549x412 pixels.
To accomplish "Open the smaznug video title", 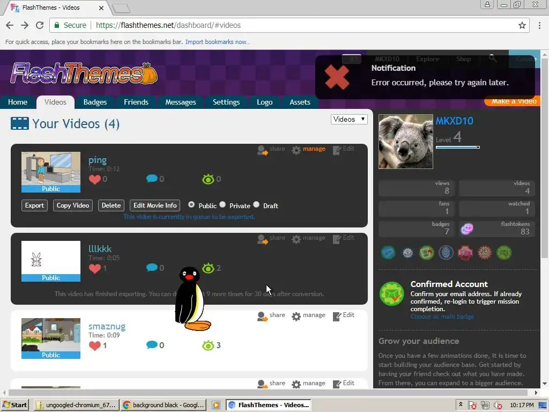I will point(107,326).
